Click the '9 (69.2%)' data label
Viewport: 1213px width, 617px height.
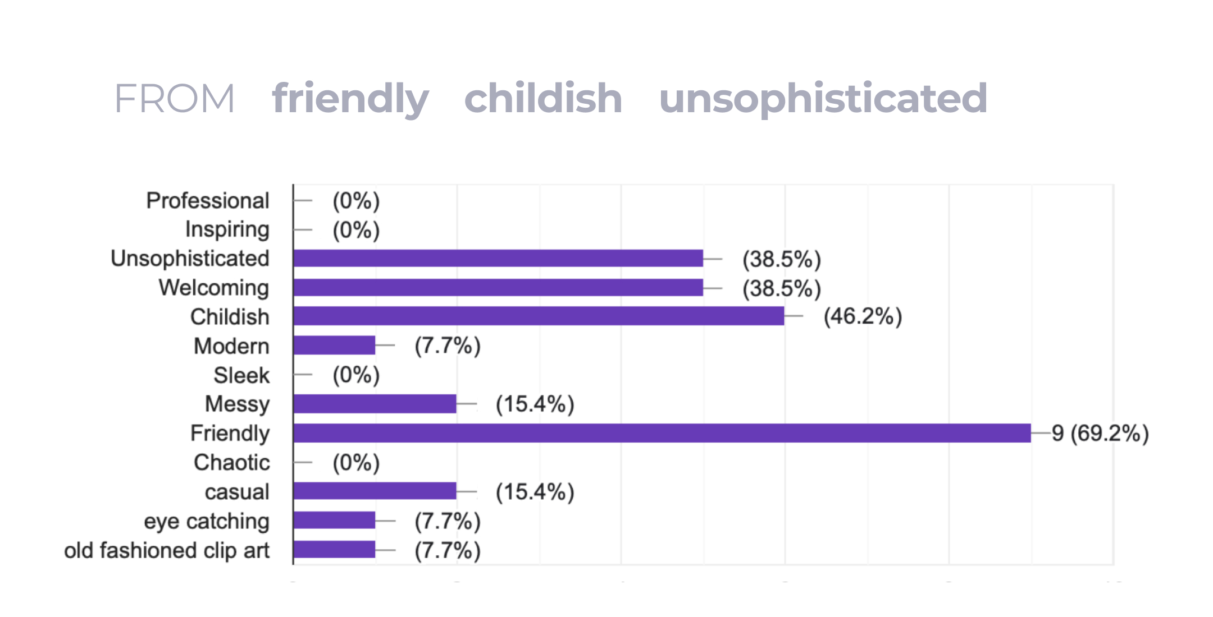click(1100, 434)
